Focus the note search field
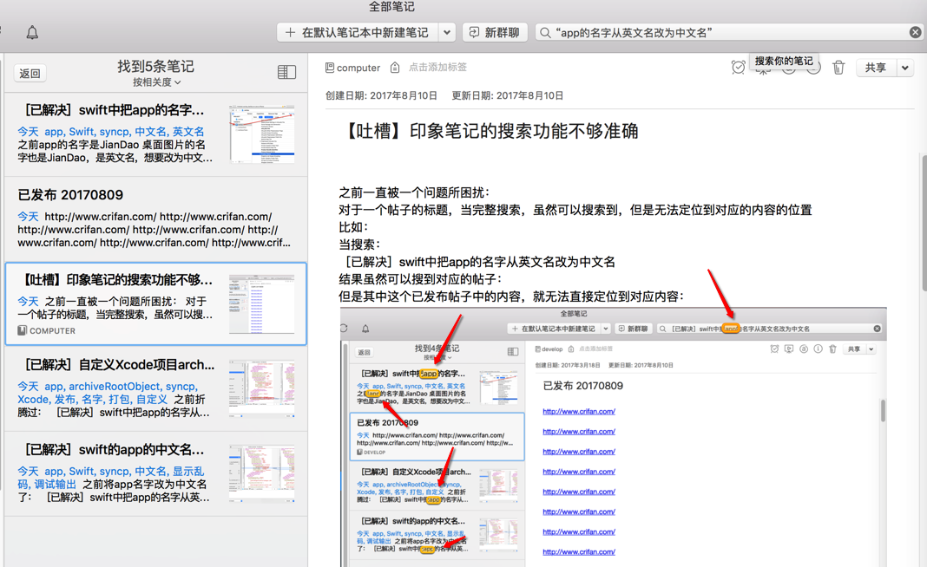Viewport: 927px width, 567px height. pyautogui.click(x=730, y=32)
